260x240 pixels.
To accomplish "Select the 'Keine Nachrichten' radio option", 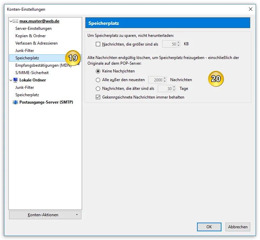I will tap(98, 71).
